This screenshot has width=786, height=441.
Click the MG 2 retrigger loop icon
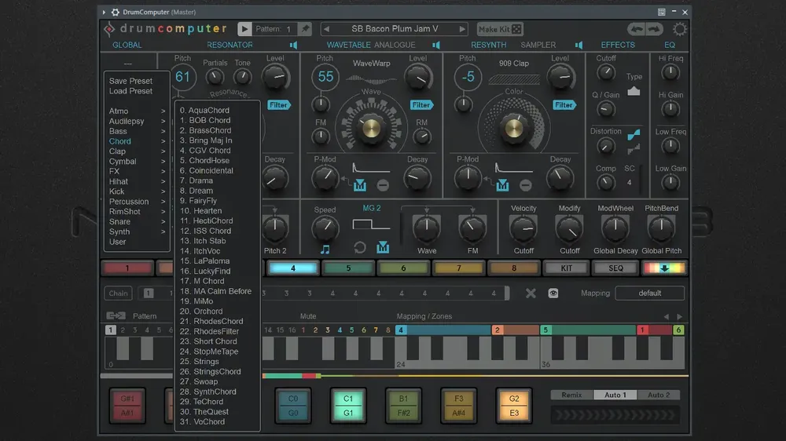(359, 248)
